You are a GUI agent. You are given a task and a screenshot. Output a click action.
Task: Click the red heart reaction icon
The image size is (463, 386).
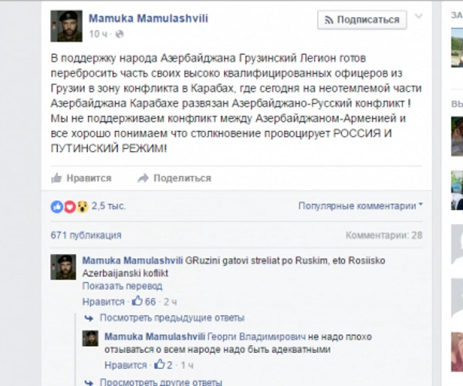pos(69,206)
